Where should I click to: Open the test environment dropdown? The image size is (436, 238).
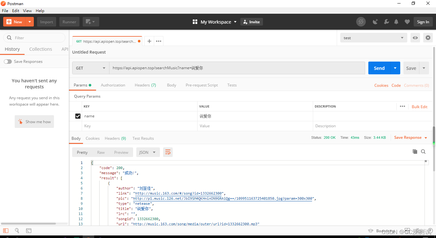[x=373, y=38]
